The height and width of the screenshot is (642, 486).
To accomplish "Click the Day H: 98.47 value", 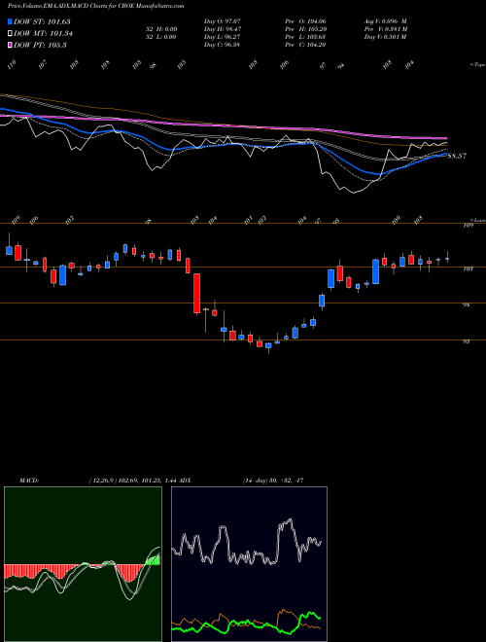I will click(x=222, y=29).
